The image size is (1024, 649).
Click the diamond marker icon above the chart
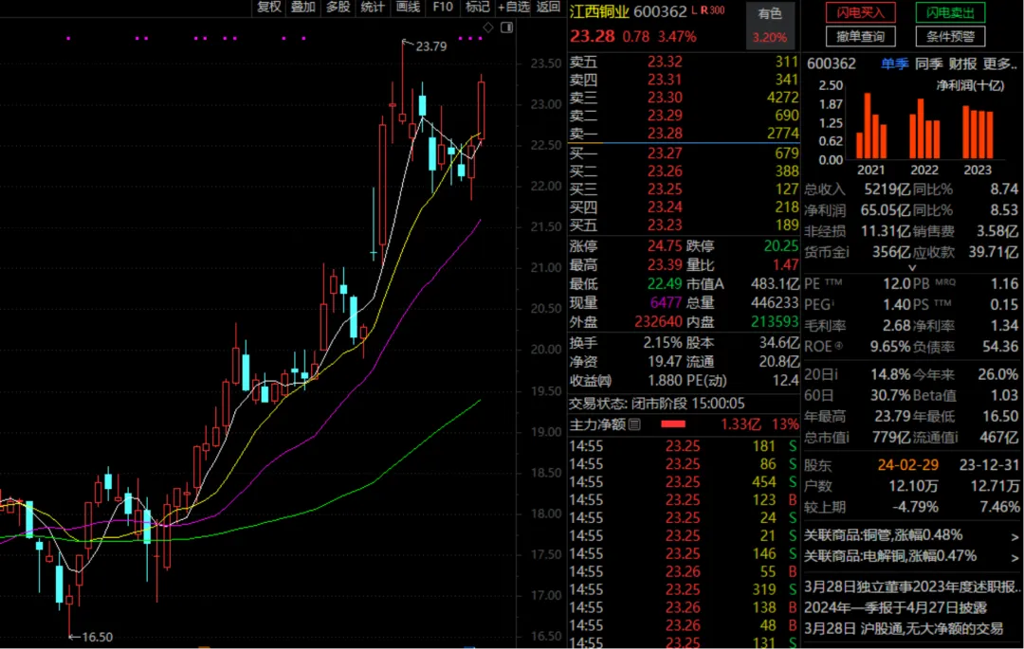point(488,27)
